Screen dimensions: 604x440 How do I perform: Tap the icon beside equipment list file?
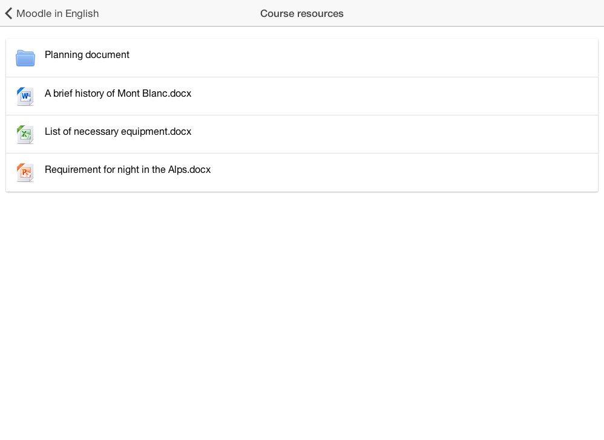(25, 134)
